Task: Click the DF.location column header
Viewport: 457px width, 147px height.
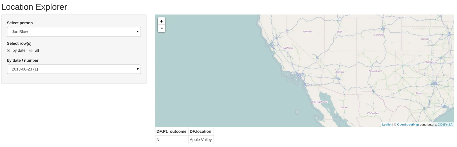Action: 200,131
